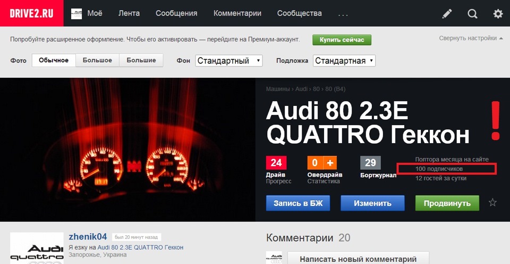Screen dimensions: 510x264
Task: Click the small avatar beside comment box
Action: pos(274,258)
